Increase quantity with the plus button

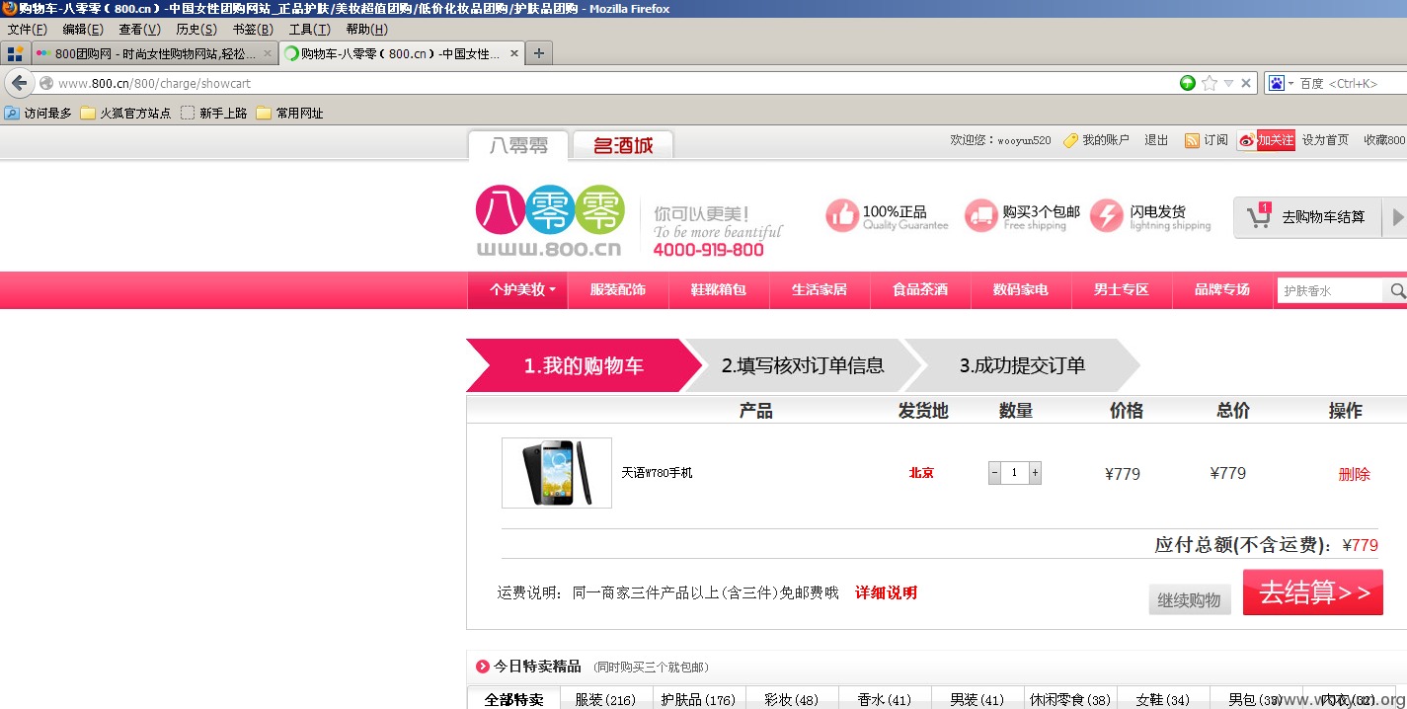1035,473
